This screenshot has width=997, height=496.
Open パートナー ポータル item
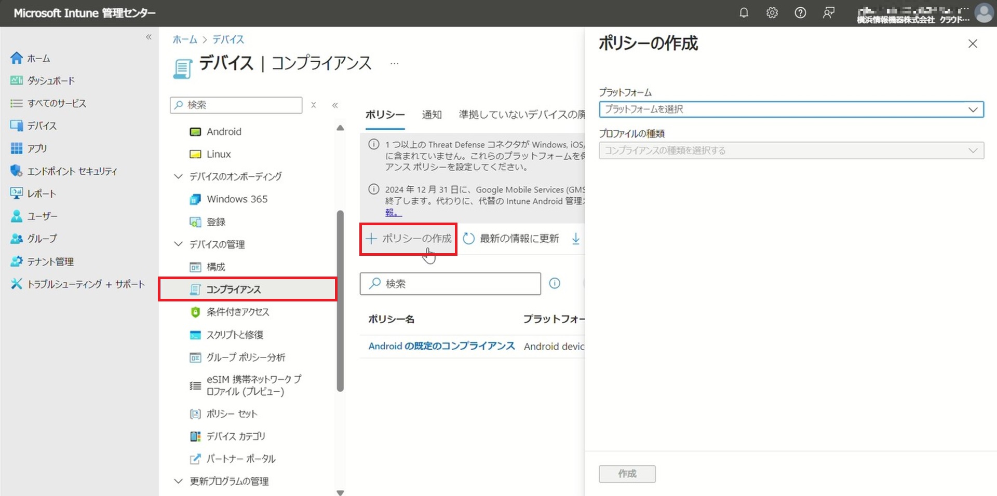click(x=233, y=459)
